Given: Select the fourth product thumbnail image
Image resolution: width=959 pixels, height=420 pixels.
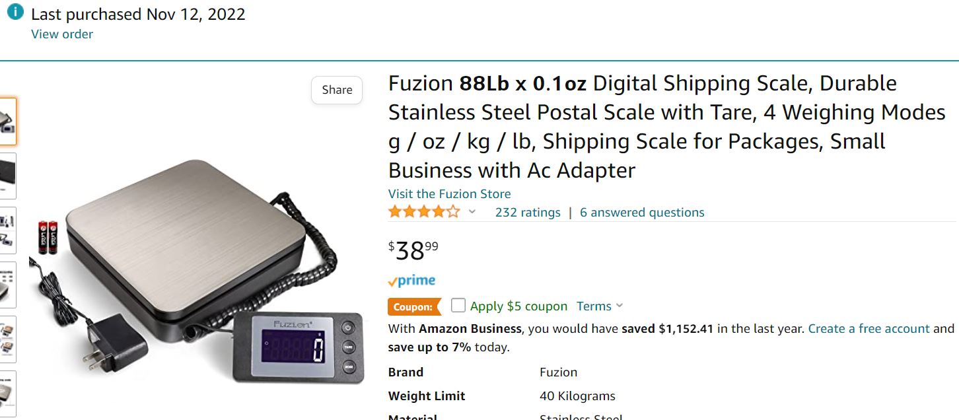Looking at the screenshot, I should click(8, 285).
